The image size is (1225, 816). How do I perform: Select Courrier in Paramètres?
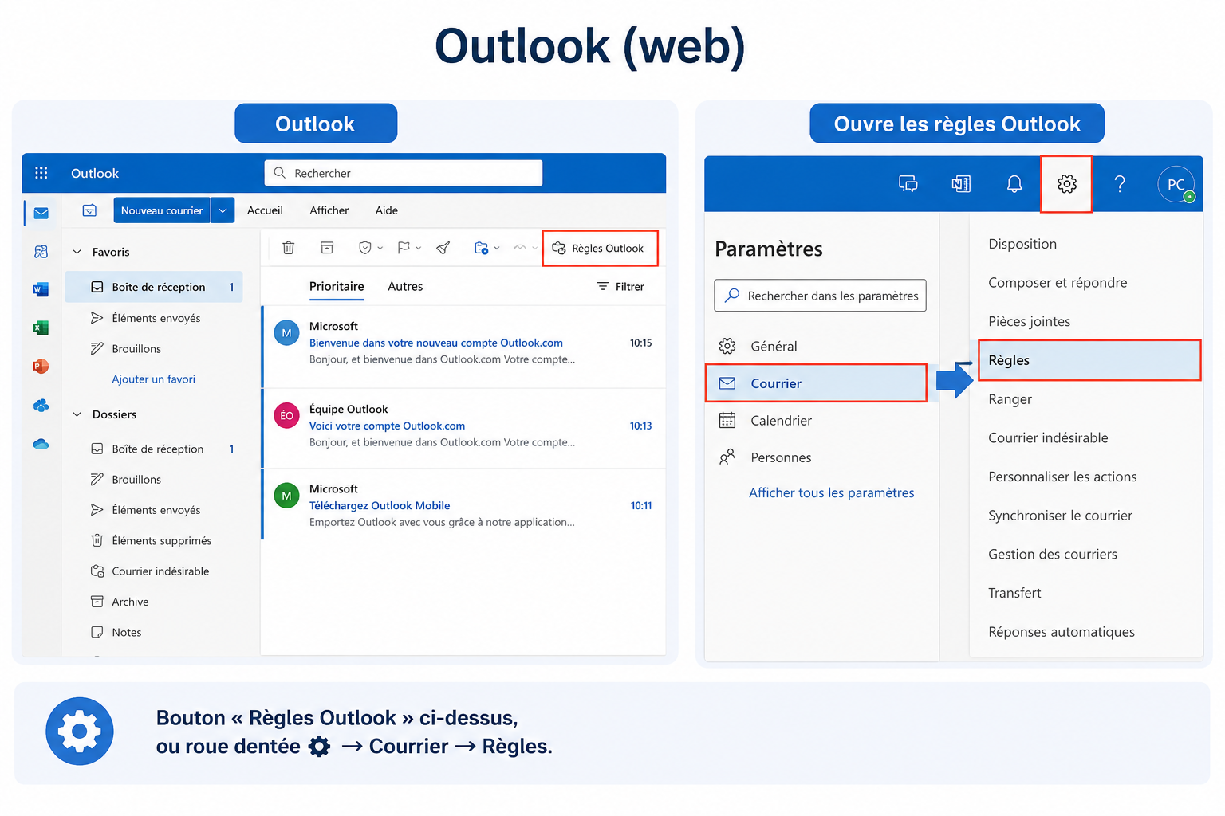816,383
